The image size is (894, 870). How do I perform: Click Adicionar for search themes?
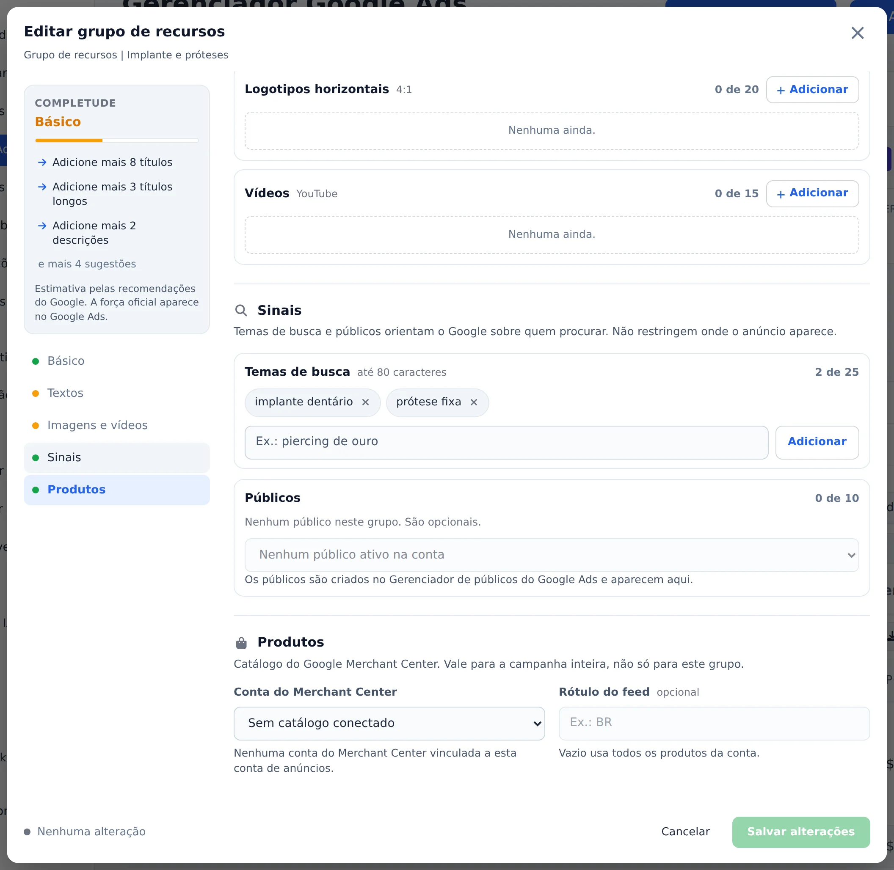(817, 442)
